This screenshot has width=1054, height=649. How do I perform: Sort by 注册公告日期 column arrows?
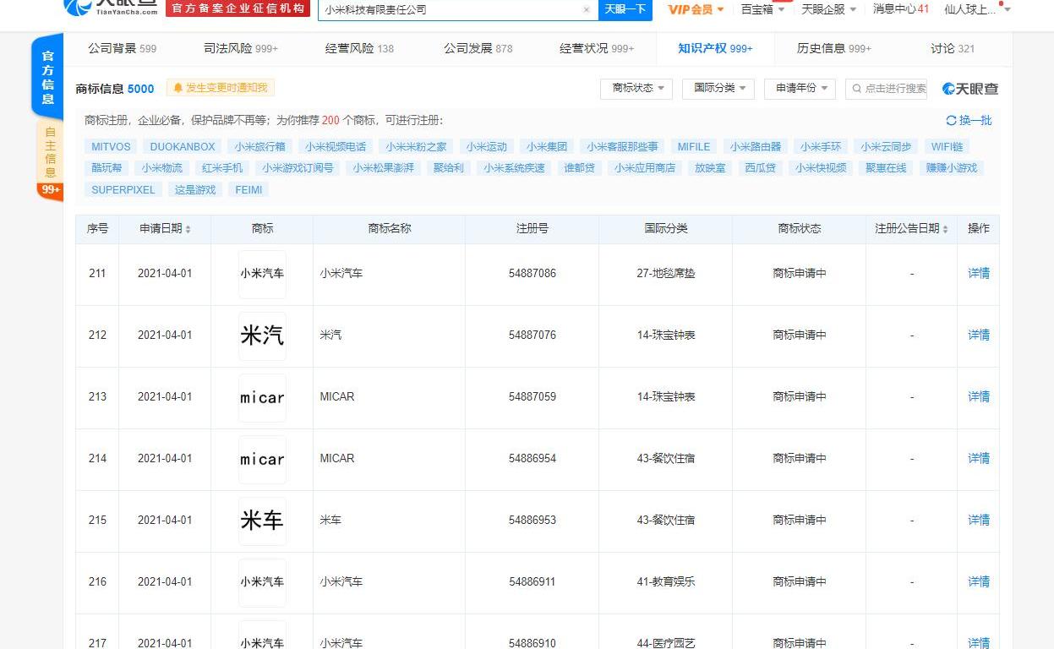[945, 229]
